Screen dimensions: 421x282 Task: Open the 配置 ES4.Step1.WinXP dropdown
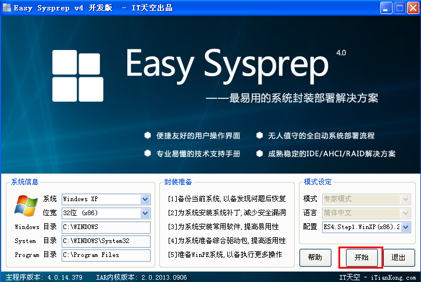pyautogui.click(x=405, y=227)
